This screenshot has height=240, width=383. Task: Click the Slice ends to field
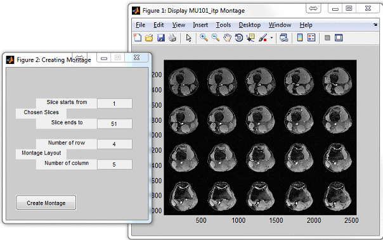[115, 123]
